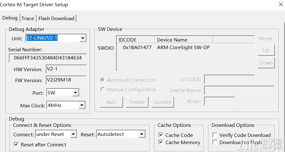Toggle the Reset after Connect checkbox
This screenshot has height=152, width=285.
click(16, 144)
